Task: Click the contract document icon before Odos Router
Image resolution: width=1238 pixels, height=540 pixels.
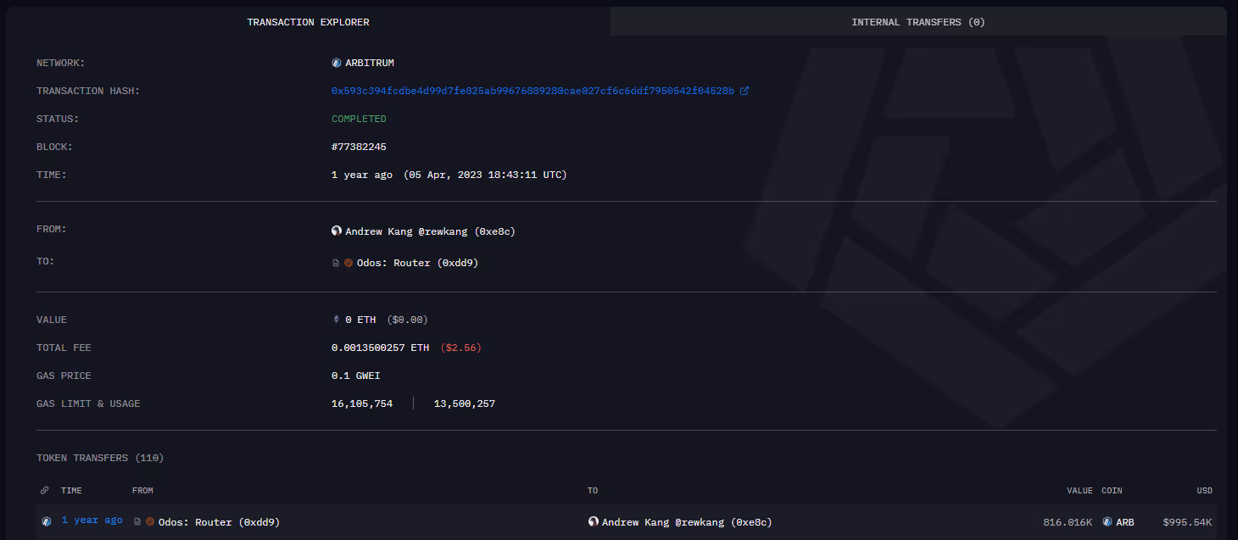Action: click(335, 262)
